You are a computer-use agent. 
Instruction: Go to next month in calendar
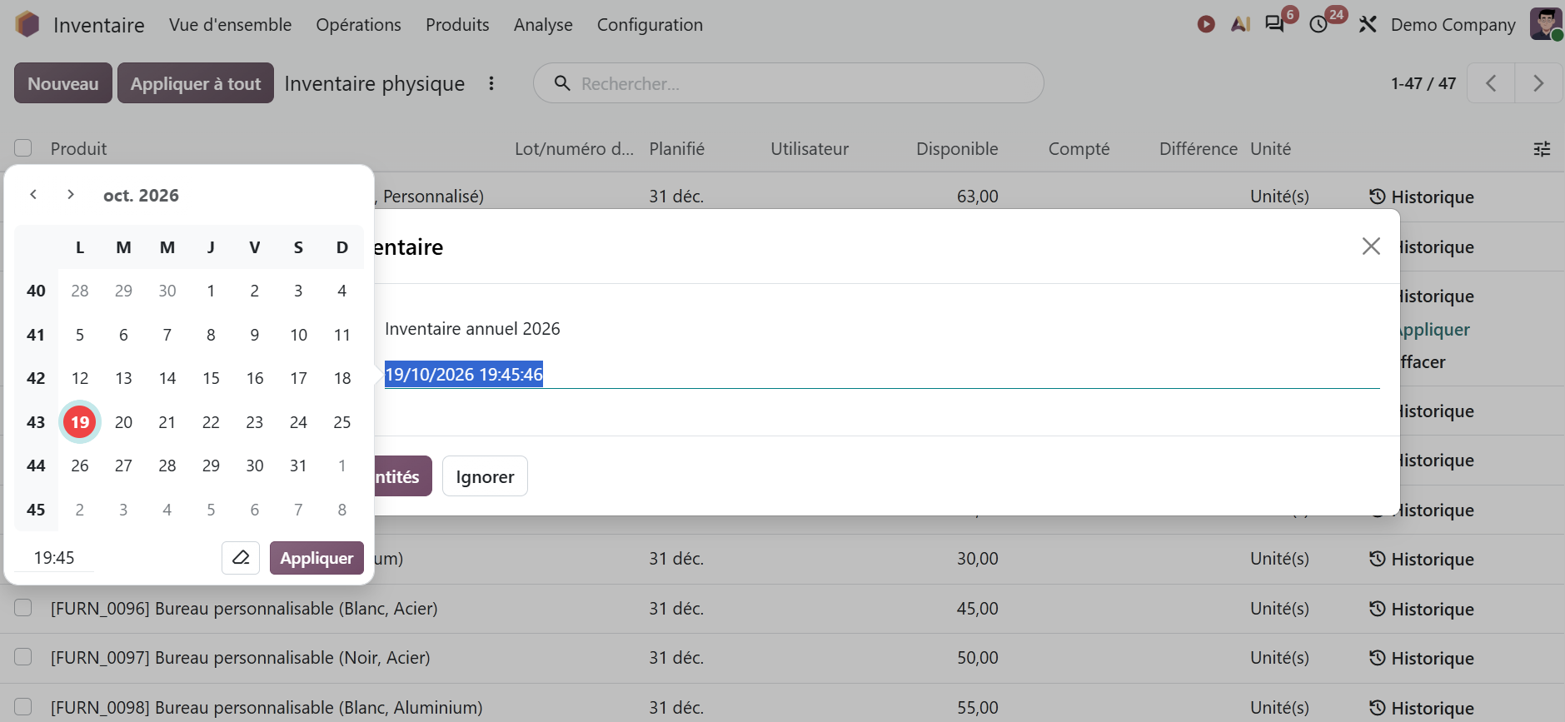coord(71,195)
